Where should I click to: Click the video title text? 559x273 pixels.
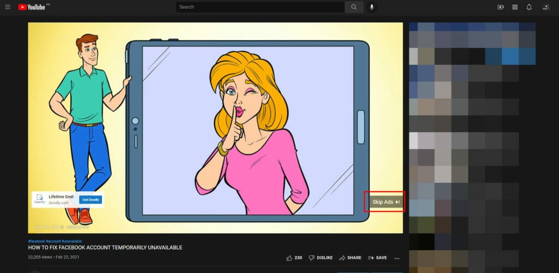coord(105,247)
